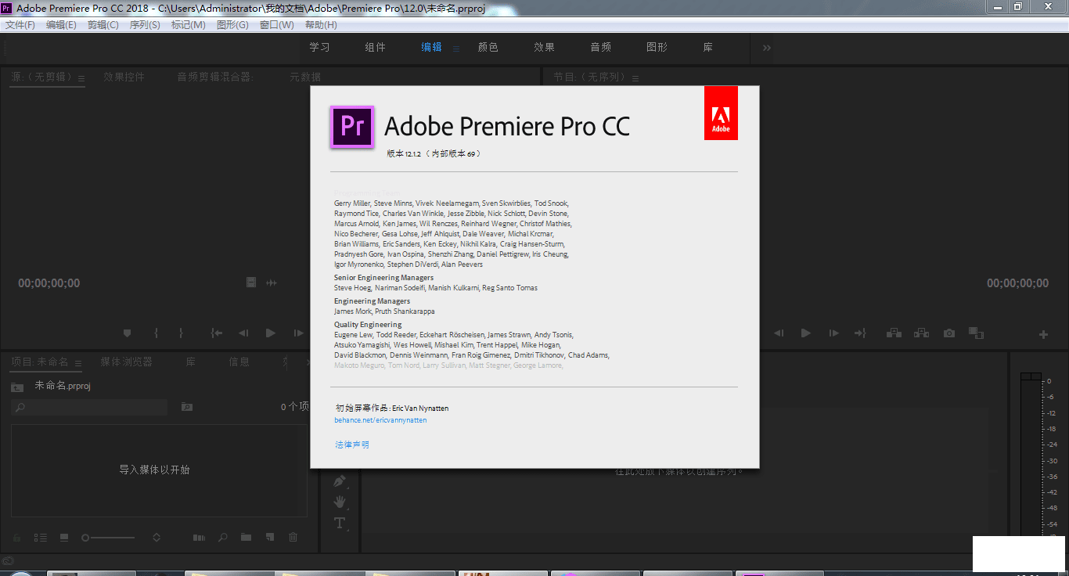Step back one frame in Program monitor

point(779,333)
